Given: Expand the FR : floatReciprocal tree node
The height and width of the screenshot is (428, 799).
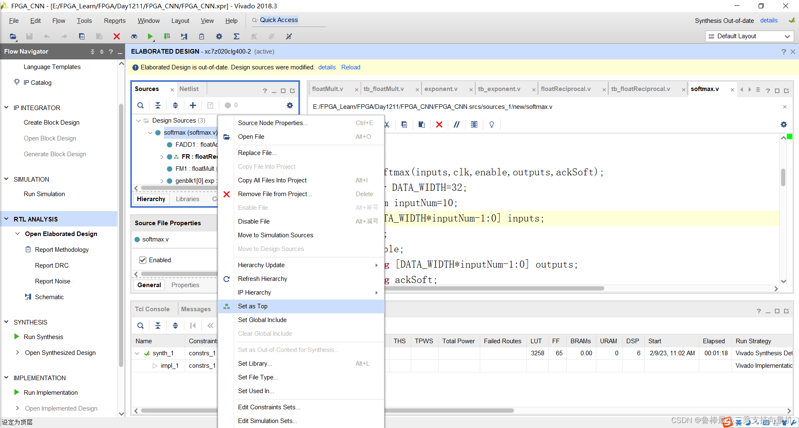Looking at the screenshot, I should (162, 157).
